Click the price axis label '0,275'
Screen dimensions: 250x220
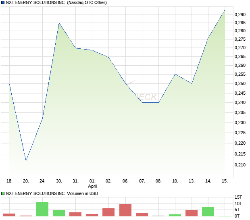[240, 39]
